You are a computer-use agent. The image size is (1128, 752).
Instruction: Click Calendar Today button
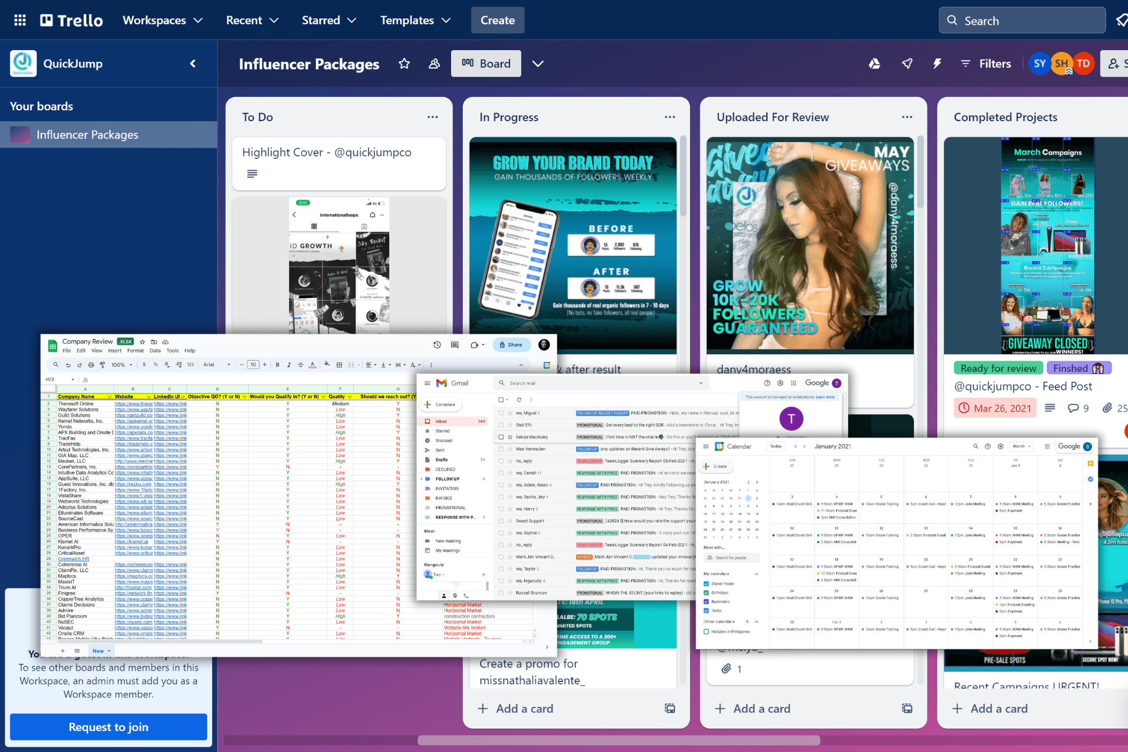(776, 446)
